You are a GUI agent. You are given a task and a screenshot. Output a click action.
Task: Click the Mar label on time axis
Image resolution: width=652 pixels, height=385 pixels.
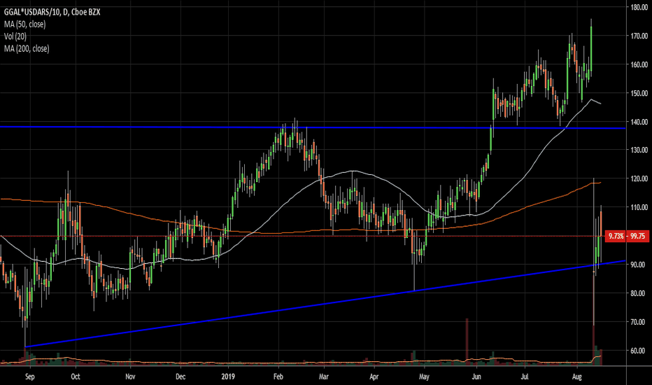tap(323, 377)
